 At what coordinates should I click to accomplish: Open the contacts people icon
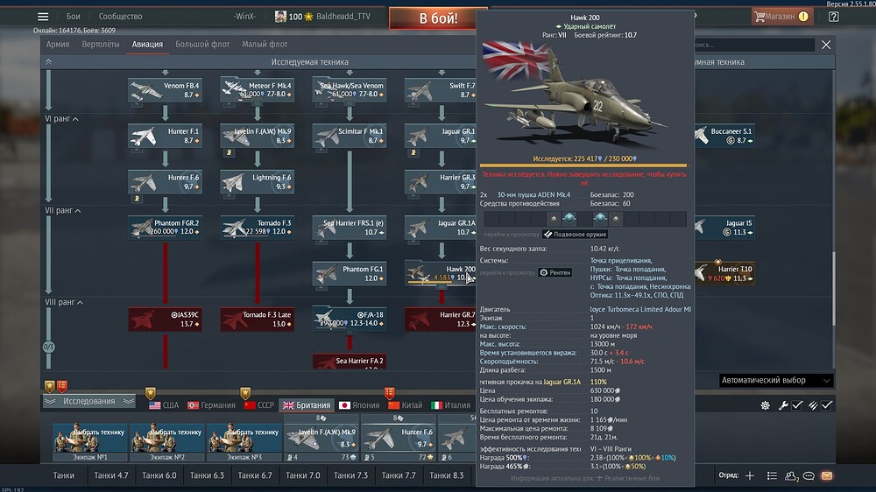coord(790,476)
